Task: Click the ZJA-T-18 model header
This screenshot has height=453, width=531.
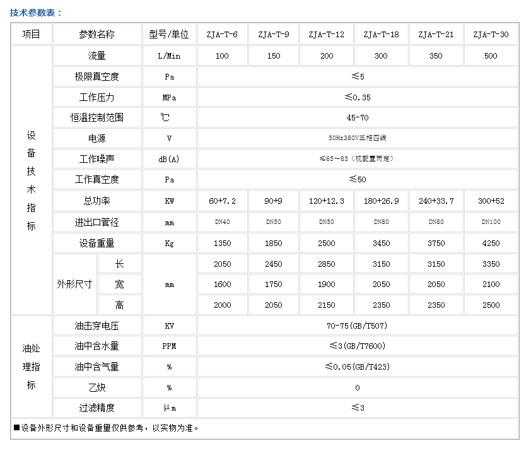Action: 381,35
